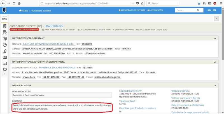
Task: Collapse Date Identificare Autoritate Contractanta section
Action: [x=215, y=62]
